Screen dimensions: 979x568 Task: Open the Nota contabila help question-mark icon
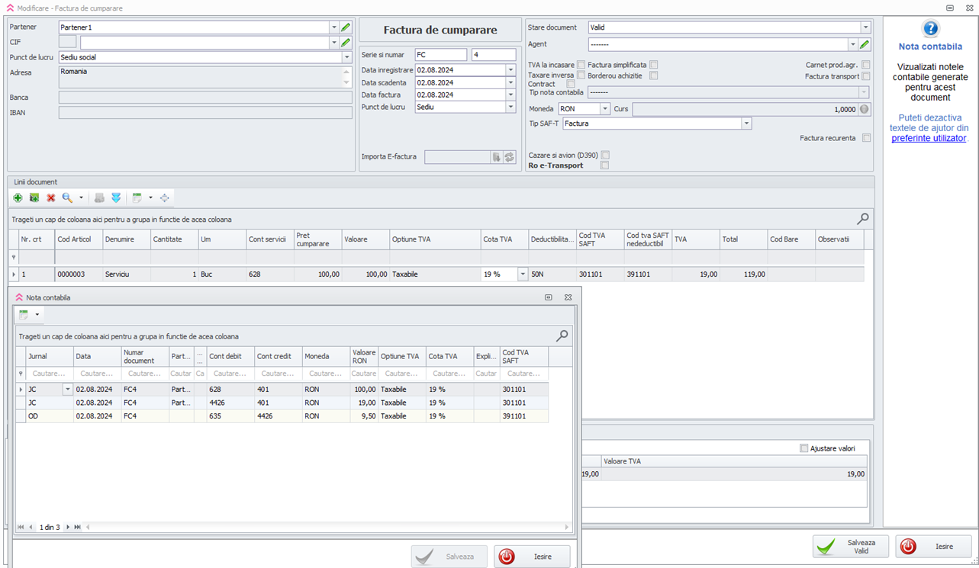tap(930, 30)
